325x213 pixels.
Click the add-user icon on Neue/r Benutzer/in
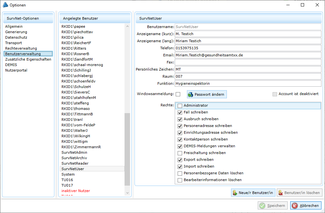[x=235, y=193]
